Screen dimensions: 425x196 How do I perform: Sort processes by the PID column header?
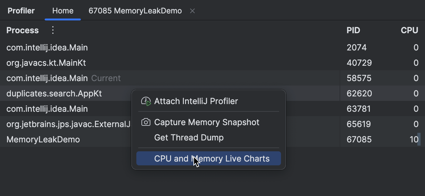click(353, 30)
